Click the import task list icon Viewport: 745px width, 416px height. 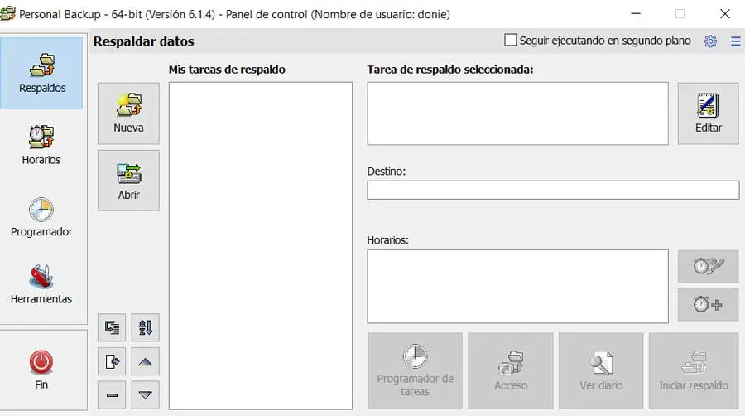tap(112, 327)
